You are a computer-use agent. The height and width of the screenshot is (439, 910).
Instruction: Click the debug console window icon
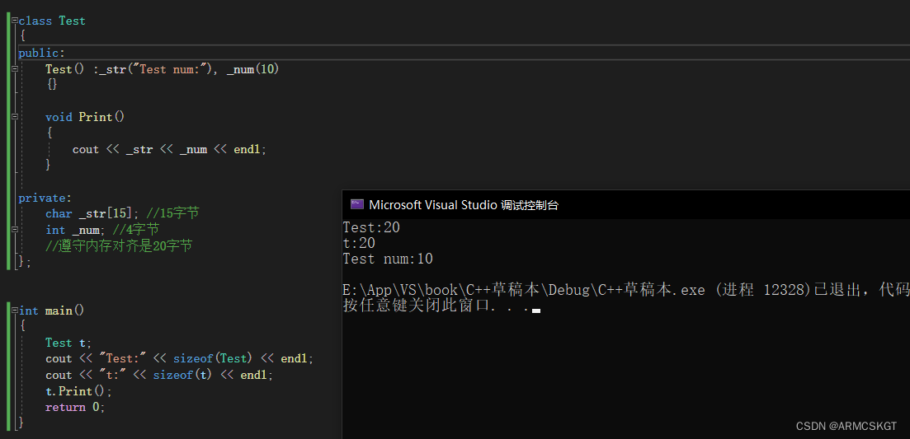357,204
